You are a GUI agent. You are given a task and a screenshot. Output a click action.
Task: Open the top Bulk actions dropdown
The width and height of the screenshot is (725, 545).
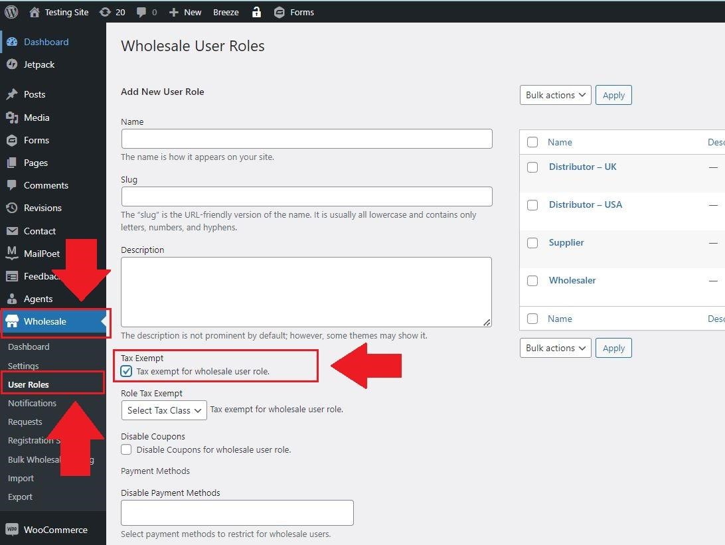(555, 95)
